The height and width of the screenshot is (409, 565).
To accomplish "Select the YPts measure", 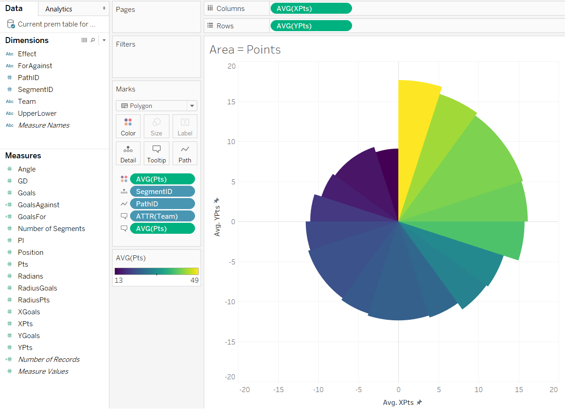I will [x=25, y=347].
